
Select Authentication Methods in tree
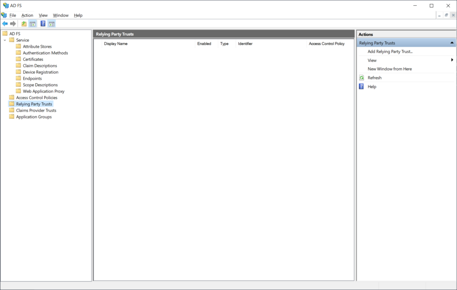coord(46,53)
